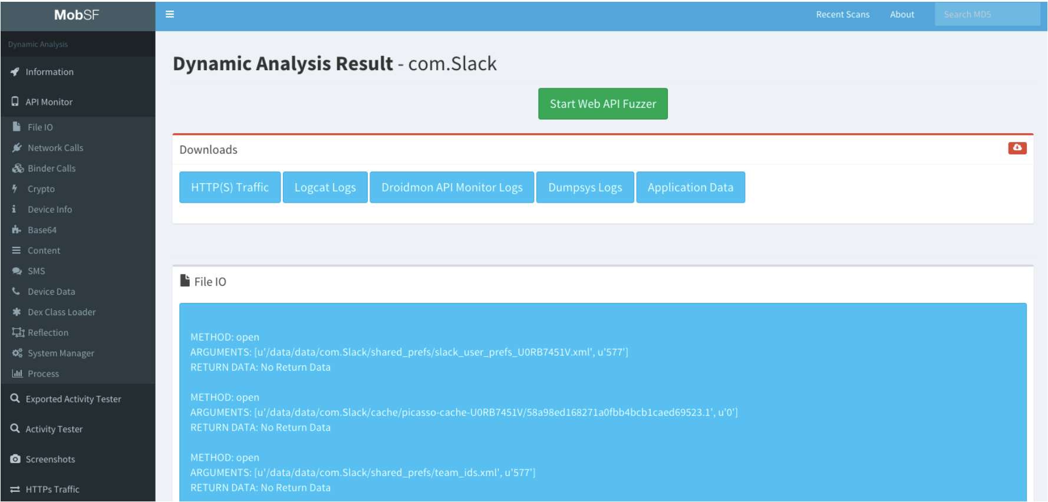Click the Content list icon

coord(17,250)
